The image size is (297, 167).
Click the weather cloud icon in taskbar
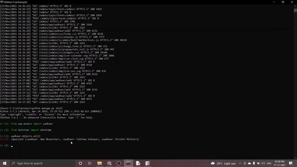[x=213, y=163]
